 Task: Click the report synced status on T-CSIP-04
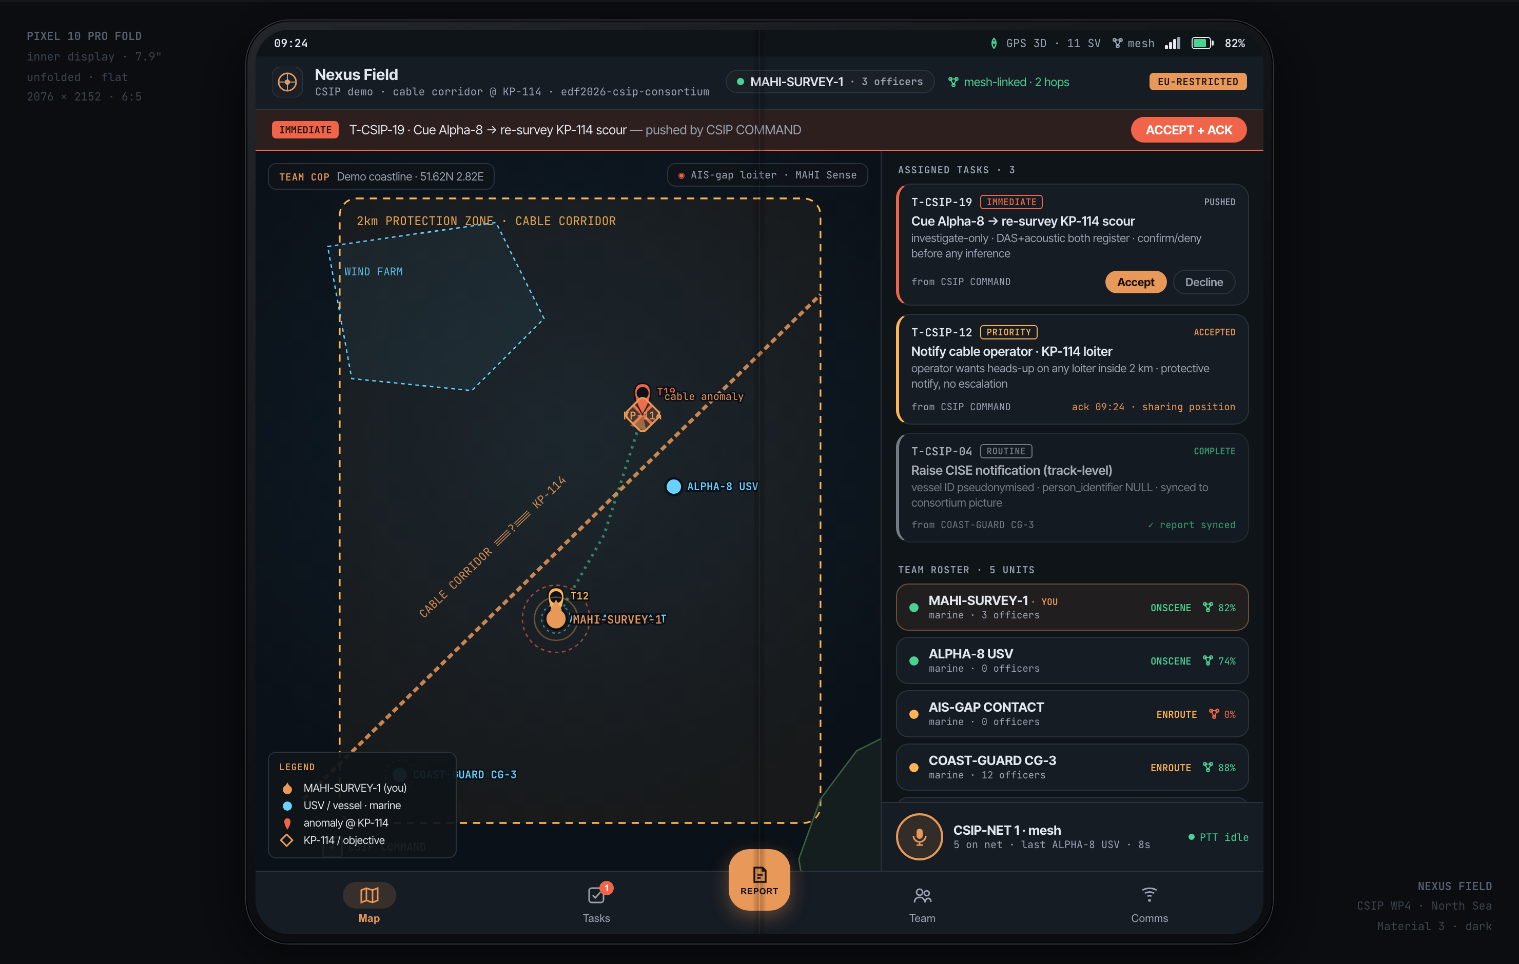[x=1191, y=525]
